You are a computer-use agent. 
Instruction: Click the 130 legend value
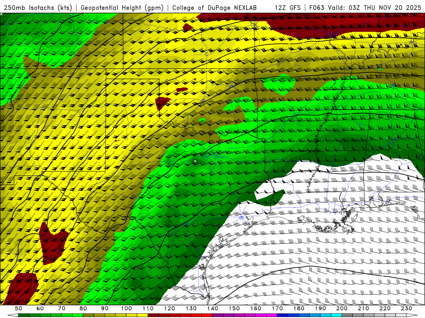click(191, 308)
